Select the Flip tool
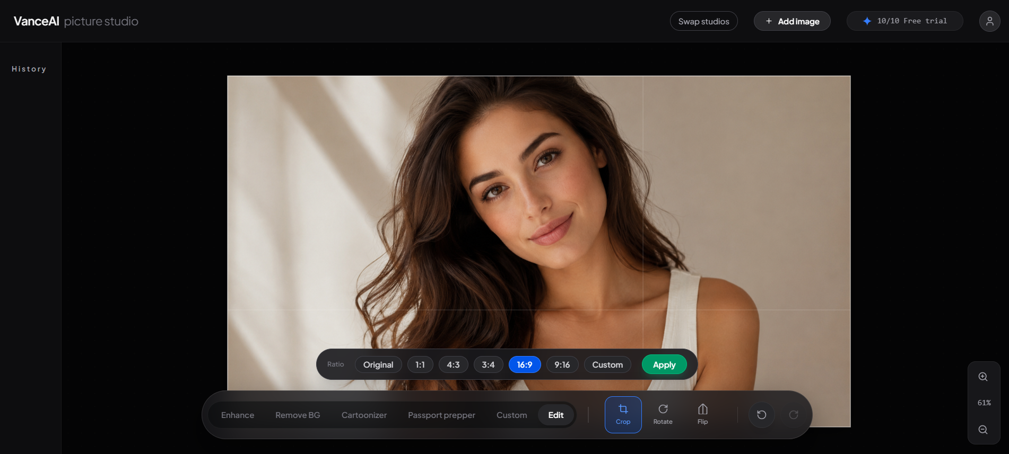 point(702,414)
